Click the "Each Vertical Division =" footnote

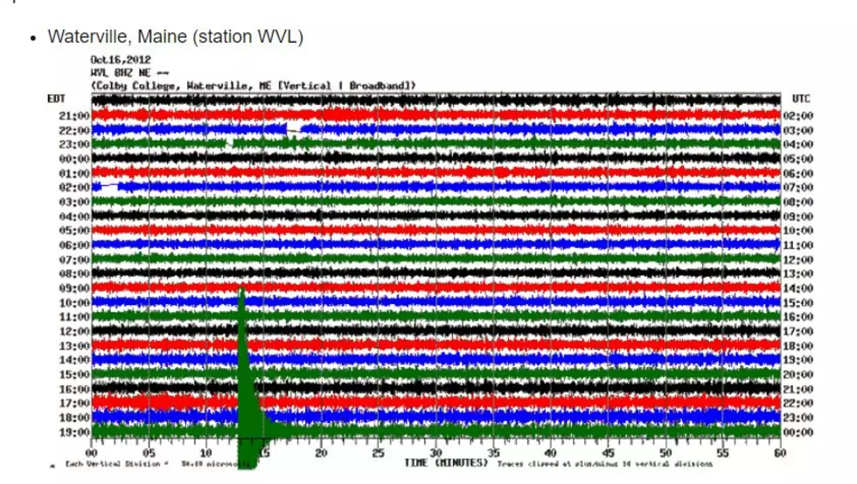coord(116,464)
